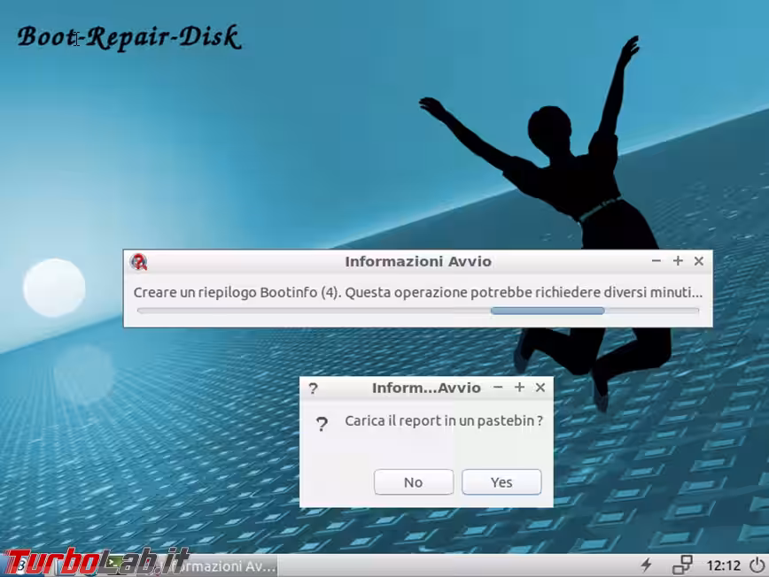This screenshot has height=577, width=769.
Task: Click the Boot-Repair-Disk logo on the desktop
Action: (128, 38)
